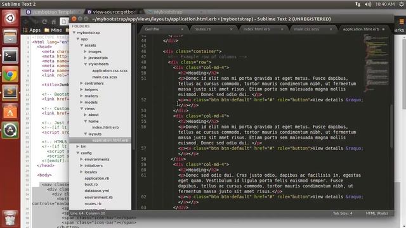
Task: Expand the initializers folder
Action: [x=82, y=165]
